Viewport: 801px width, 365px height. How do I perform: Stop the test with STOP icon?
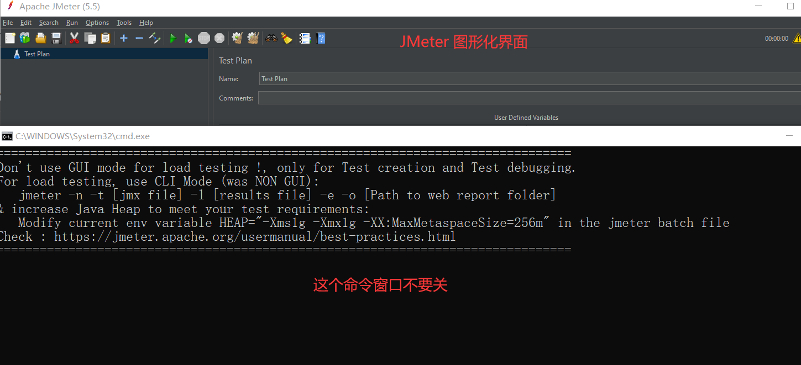point(204,38)
